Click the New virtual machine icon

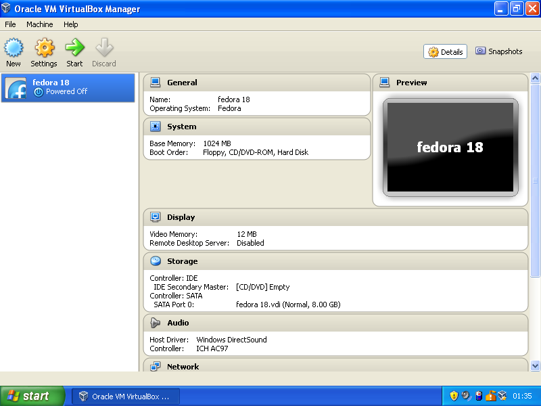tap(14, 48)
